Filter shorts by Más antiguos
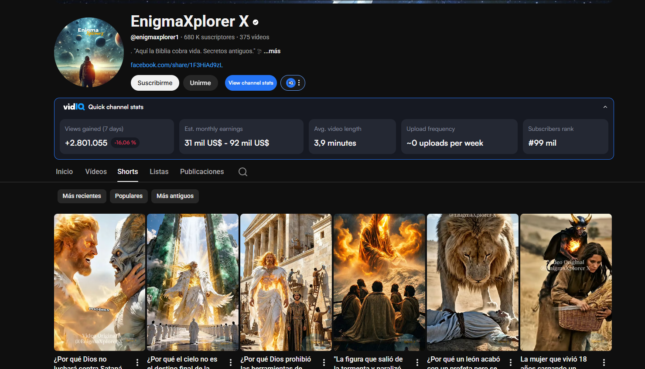This screenshot has width=645, height=369. pyautogui.click(x=175, y=196)
